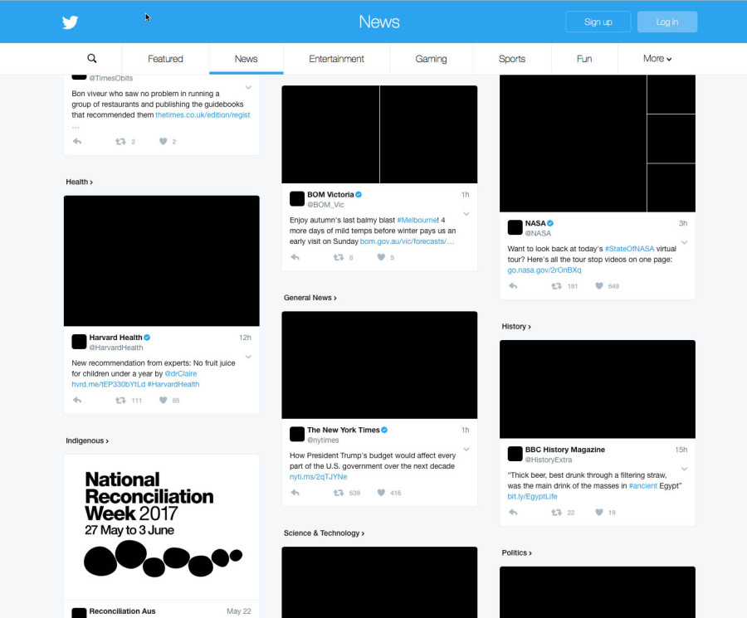The image size is (747, 618).
Task: Open the Harvard Health tweet image
Action: pos(162,261)
